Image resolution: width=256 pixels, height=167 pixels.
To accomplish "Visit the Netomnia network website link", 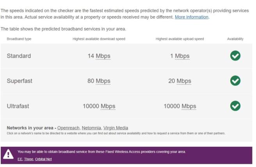I will 91,128.
